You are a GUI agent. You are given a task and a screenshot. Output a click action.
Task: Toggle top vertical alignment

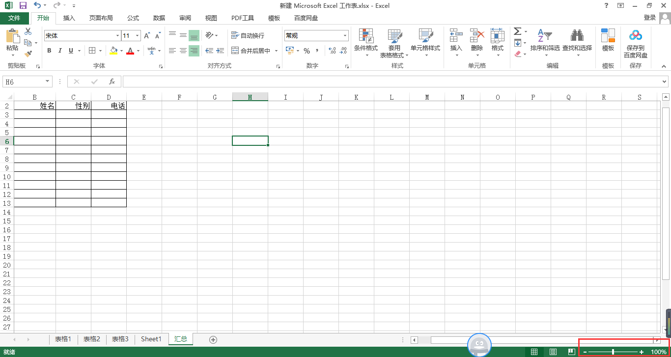pyautogui.click(x=172, y=35)
